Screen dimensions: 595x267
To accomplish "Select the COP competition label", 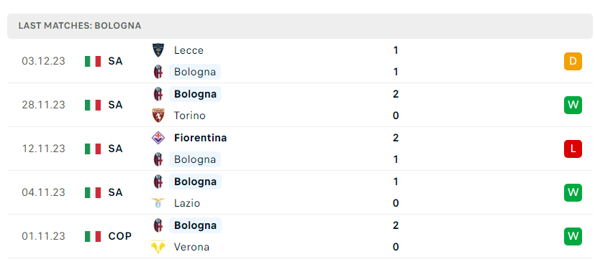I will pyautogui.click(x=120, y=236).
